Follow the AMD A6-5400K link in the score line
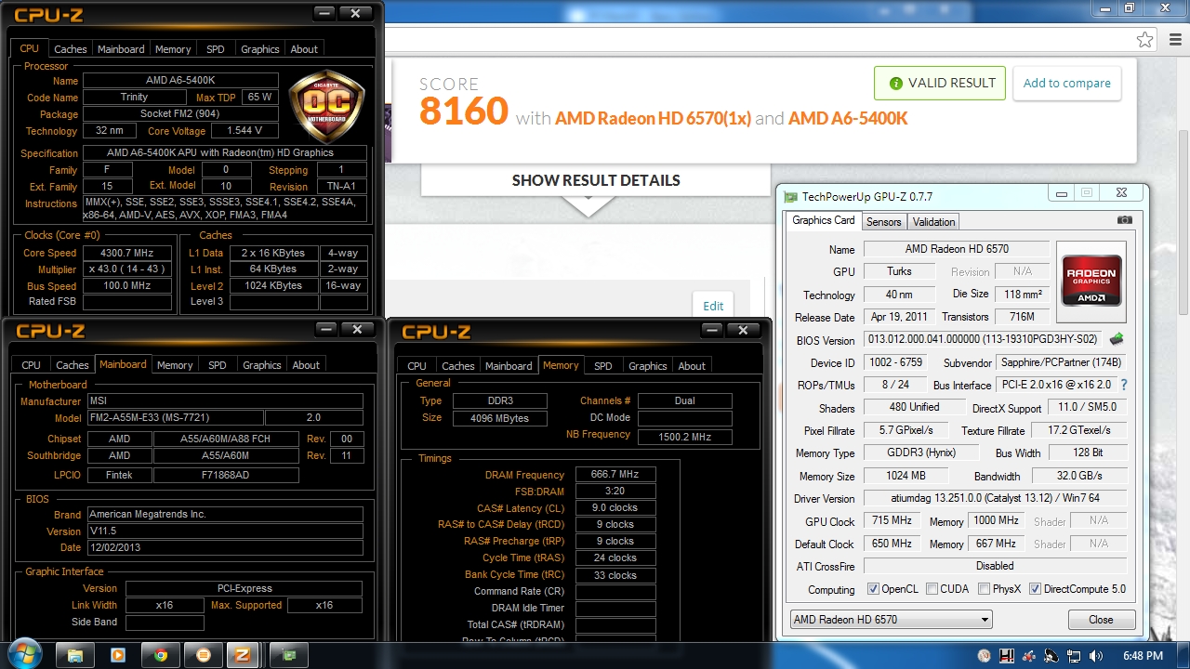Image resolution: width=1190 pixels, height=669 pixels. coord(848,118)
